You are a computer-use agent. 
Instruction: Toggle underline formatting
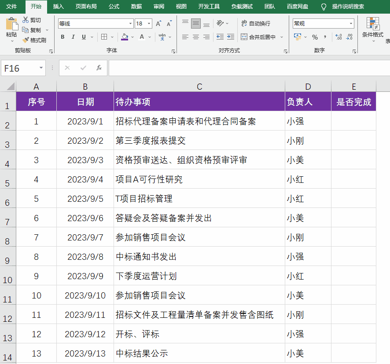(x=84, y=37)
